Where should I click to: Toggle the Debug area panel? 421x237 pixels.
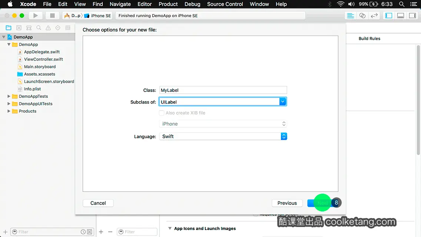click(401, 16)
